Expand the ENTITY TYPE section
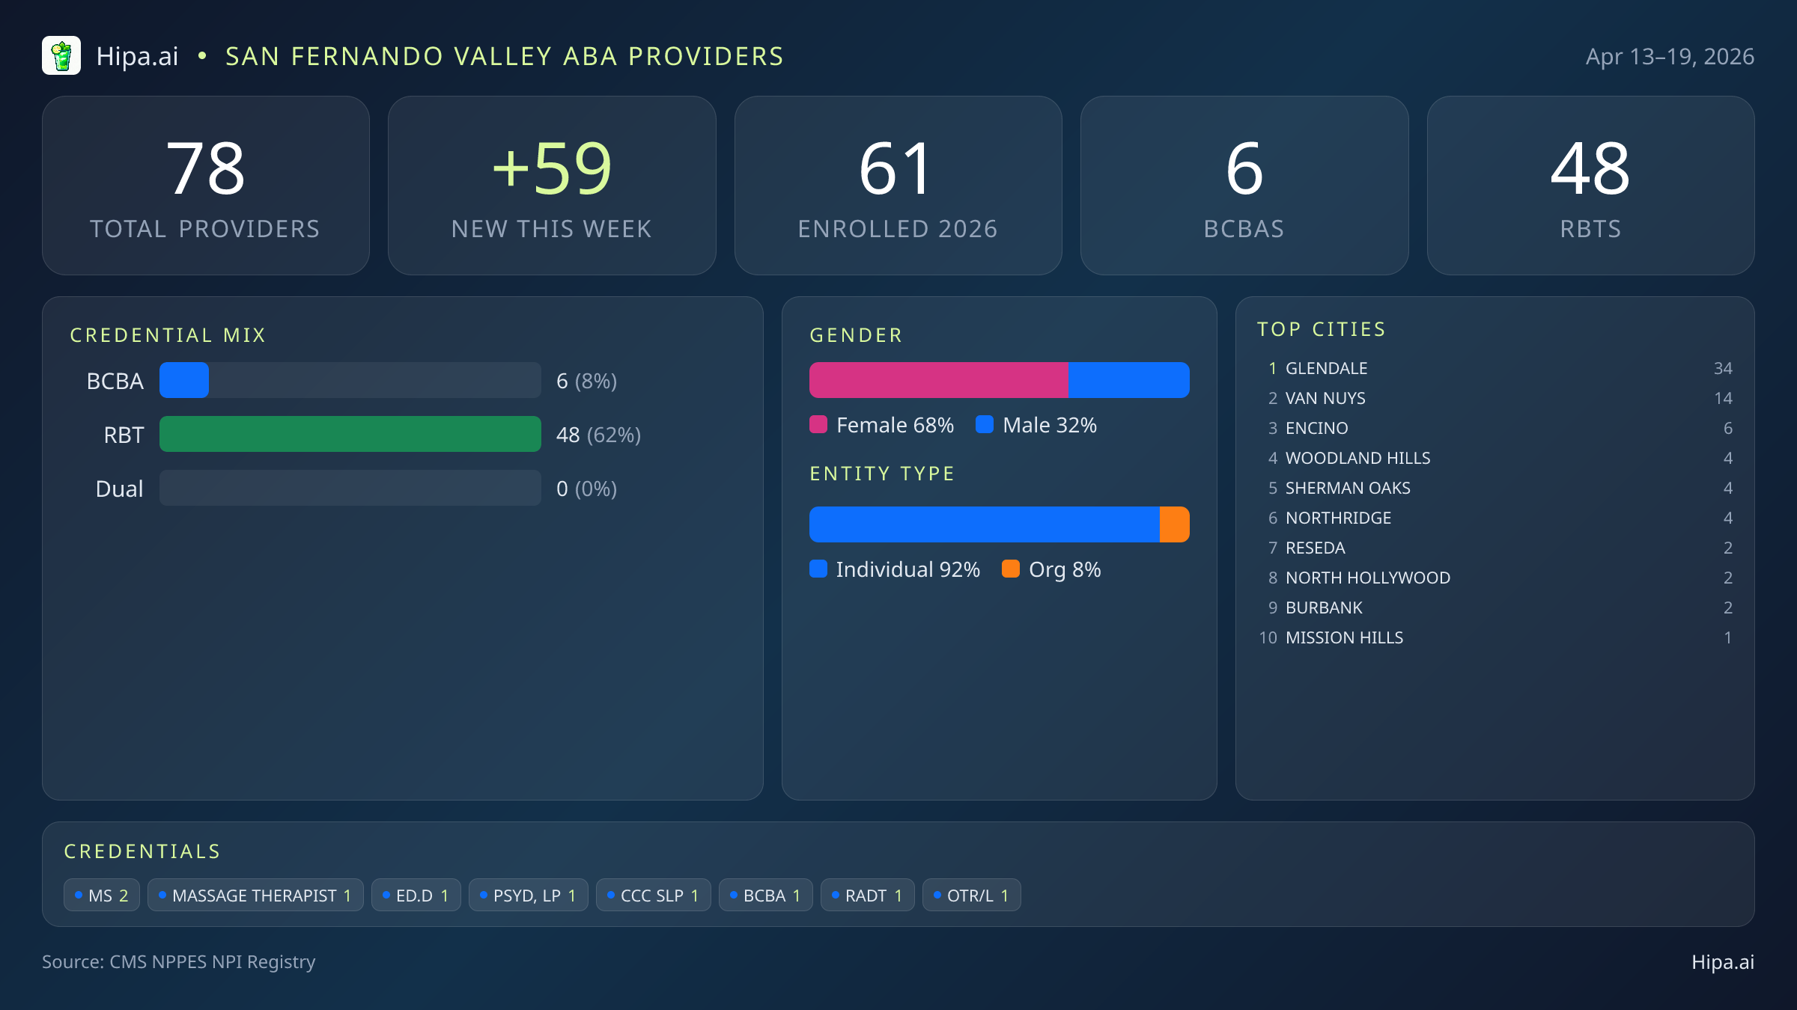Screen dimensions: 1797x1010 click(882, 473)
